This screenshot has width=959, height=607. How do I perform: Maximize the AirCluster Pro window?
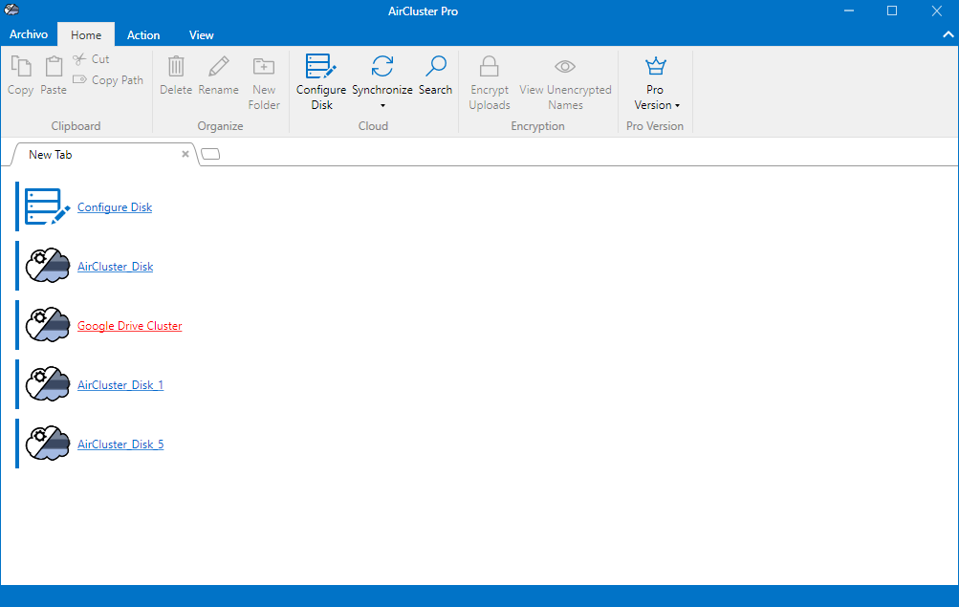[x=892, y=11]
